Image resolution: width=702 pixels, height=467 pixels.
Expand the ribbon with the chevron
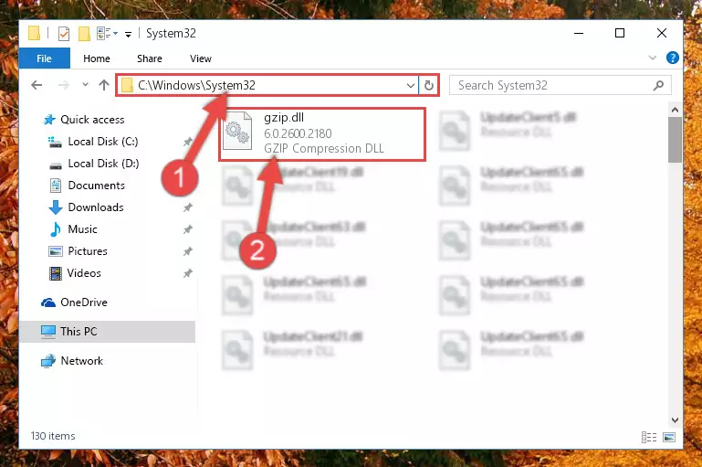[653, 58]
